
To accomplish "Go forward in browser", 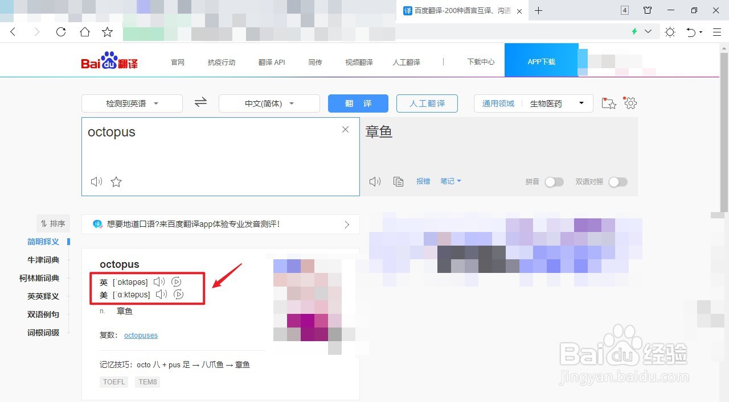I will tap(37, 32).
